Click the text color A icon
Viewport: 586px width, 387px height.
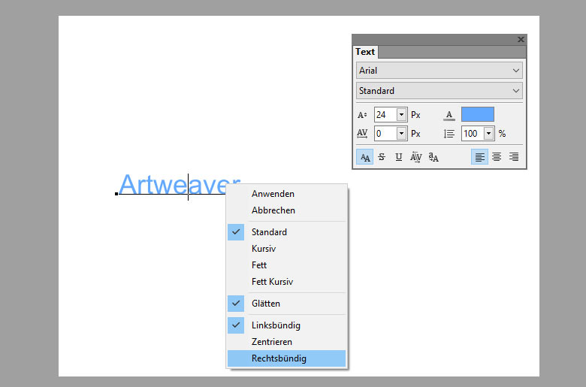tap(449, 116)
